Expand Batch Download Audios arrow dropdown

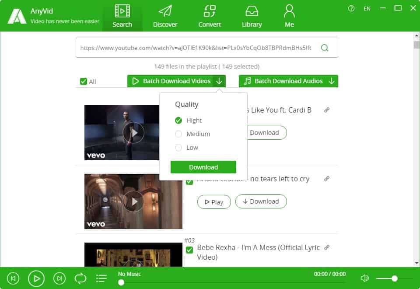click(332, 81)
